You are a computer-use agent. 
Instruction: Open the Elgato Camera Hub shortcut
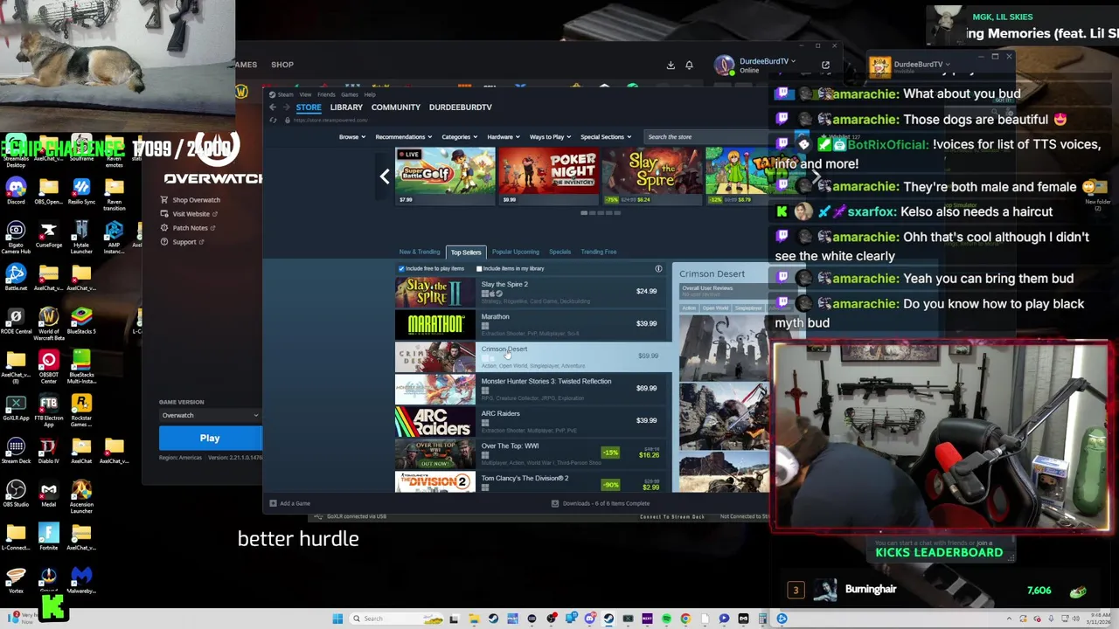(16, 236)
